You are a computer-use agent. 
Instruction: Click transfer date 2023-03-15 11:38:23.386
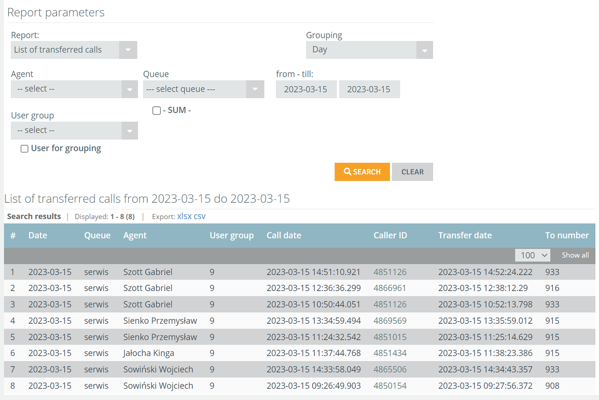coord(485,353)
